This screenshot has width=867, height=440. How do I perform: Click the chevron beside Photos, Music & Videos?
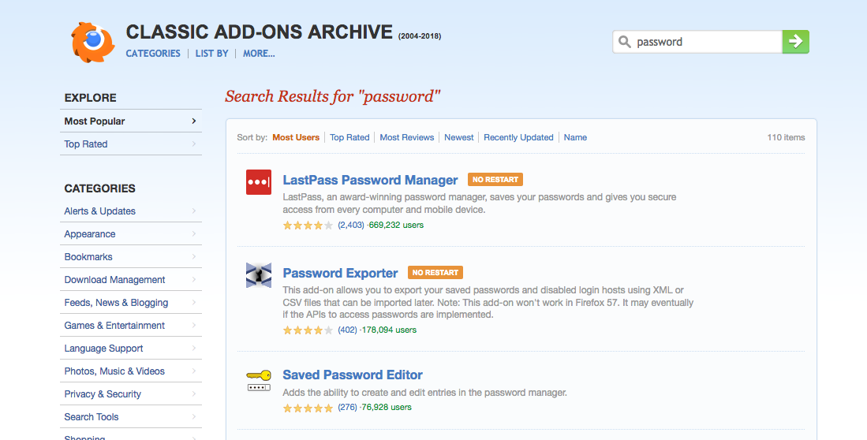[194, 371]
